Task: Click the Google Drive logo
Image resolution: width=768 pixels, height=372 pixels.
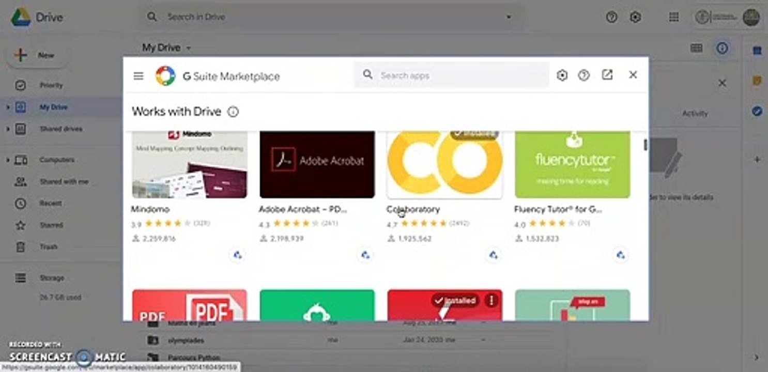Action: coord(21,17)
